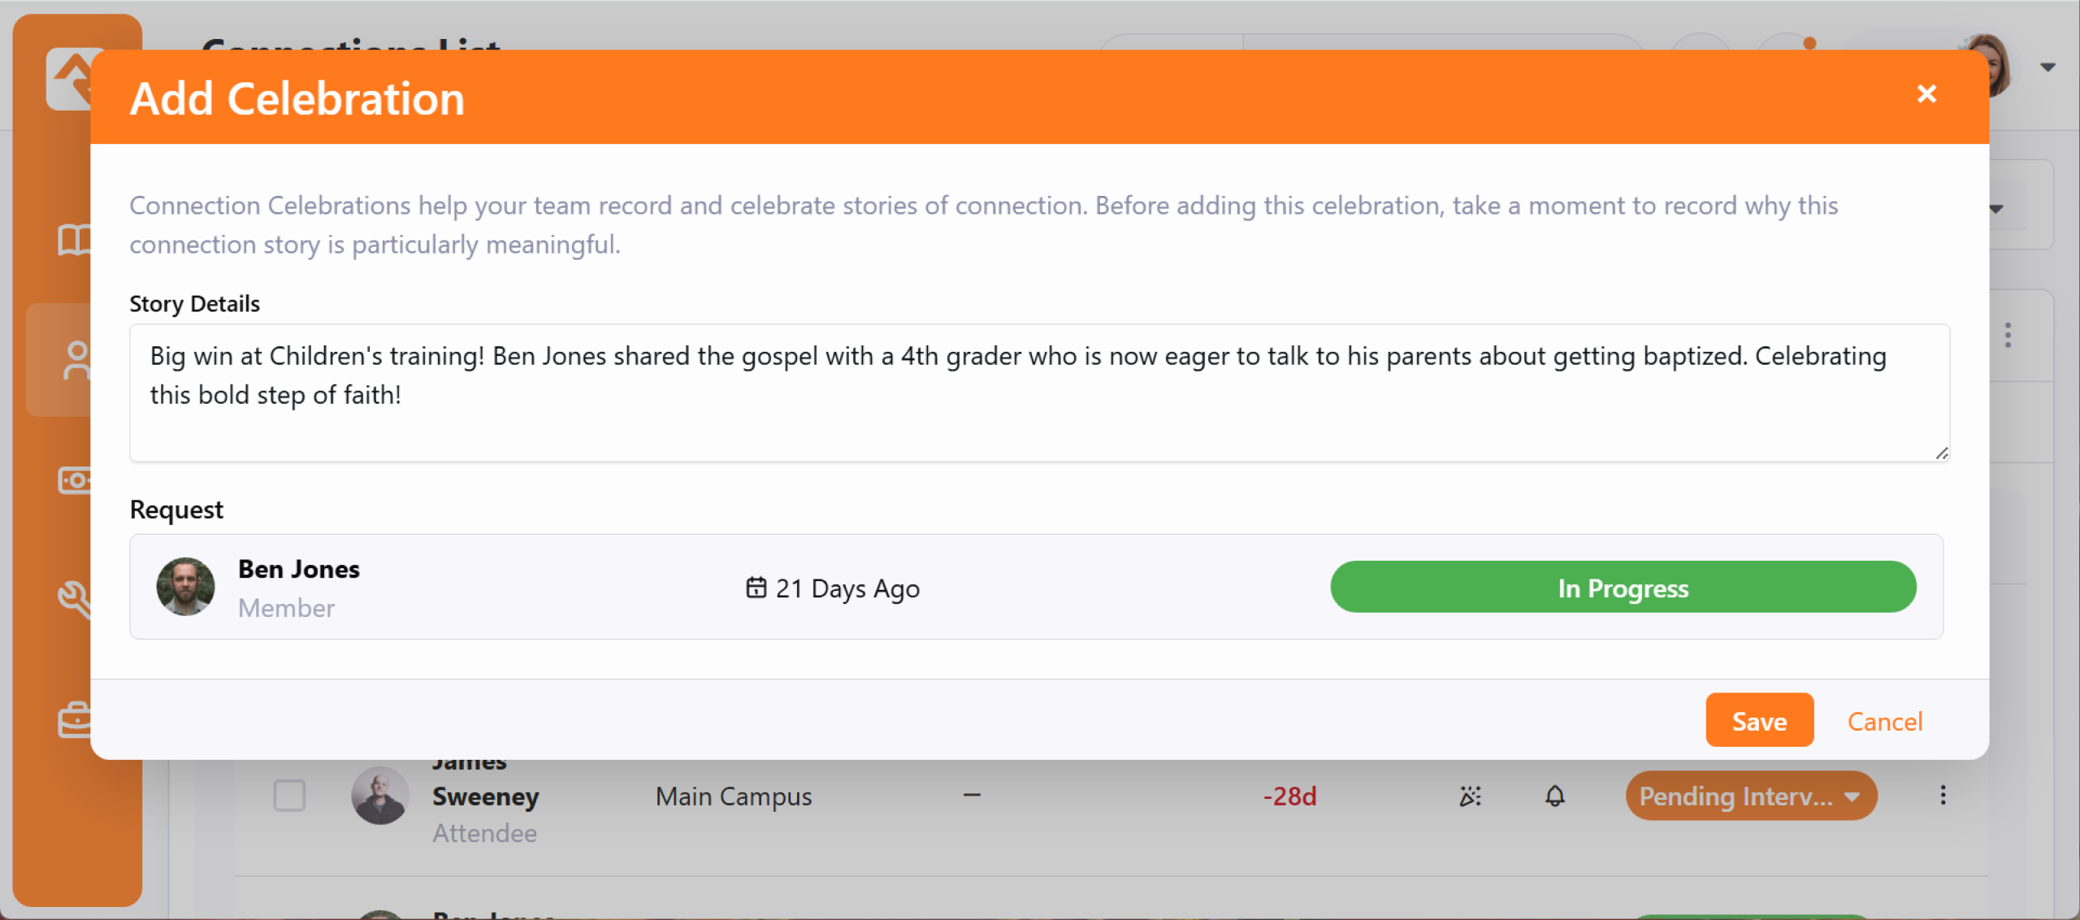Open the people connections sidebar icon
The width and height of the screenshot is (2080, 920).
(75, 361)
